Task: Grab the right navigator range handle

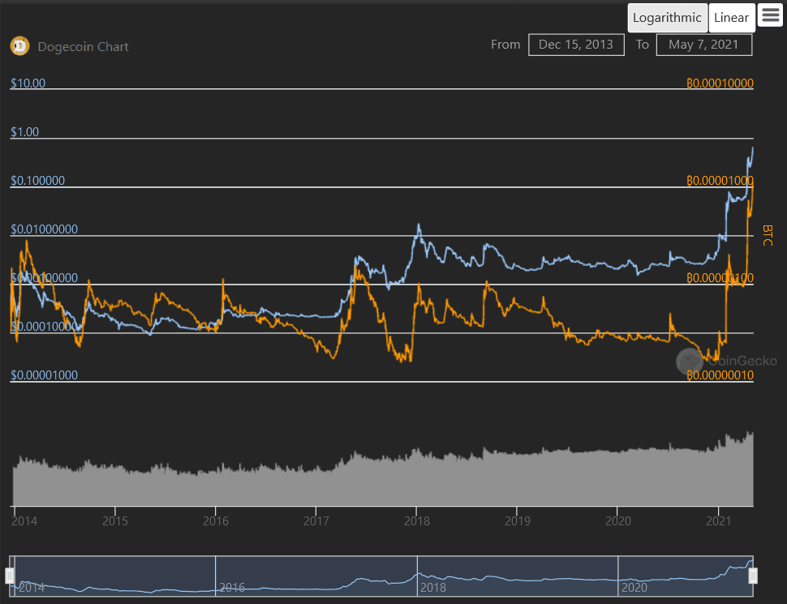Action: pos(753,576)
